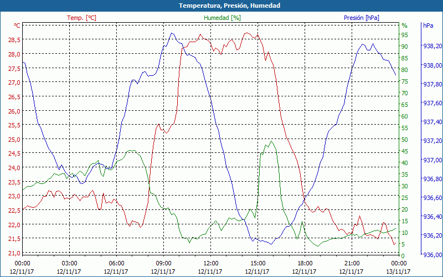Click pressure axis value 937,60
The height and width of the screenshot is (277, 443).
[432, 103]
